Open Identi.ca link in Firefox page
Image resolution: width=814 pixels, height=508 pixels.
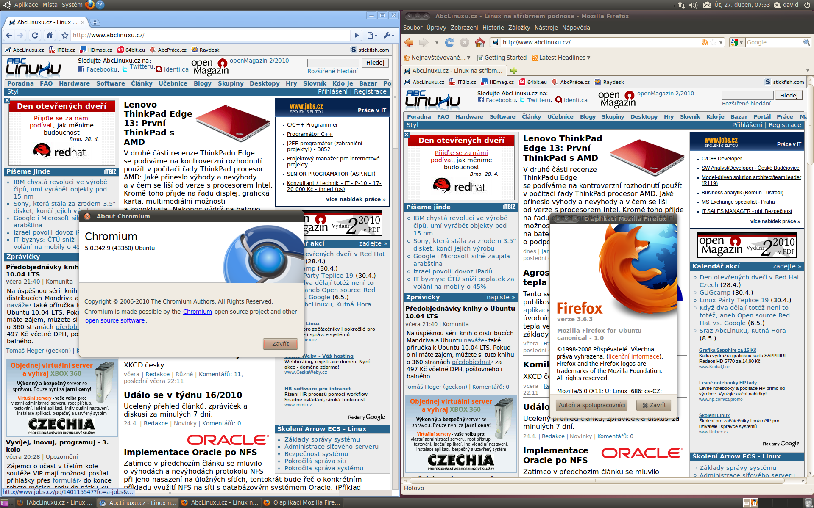coord(571,100)
